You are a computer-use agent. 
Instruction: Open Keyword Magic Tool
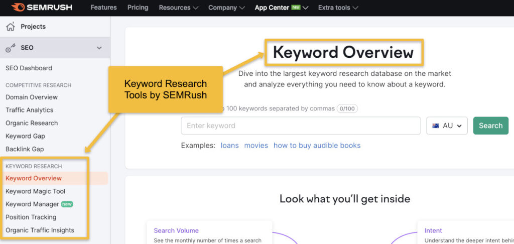tap(36, 191)
